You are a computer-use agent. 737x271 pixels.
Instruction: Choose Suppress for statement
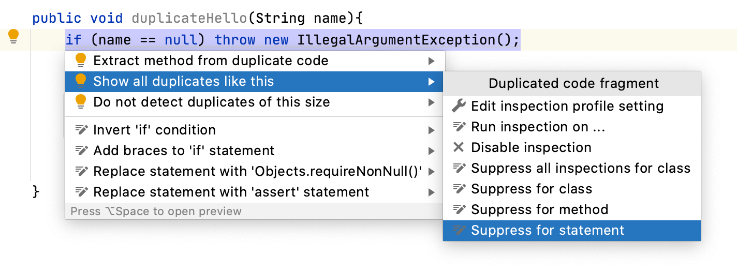[x=548, y=230]
